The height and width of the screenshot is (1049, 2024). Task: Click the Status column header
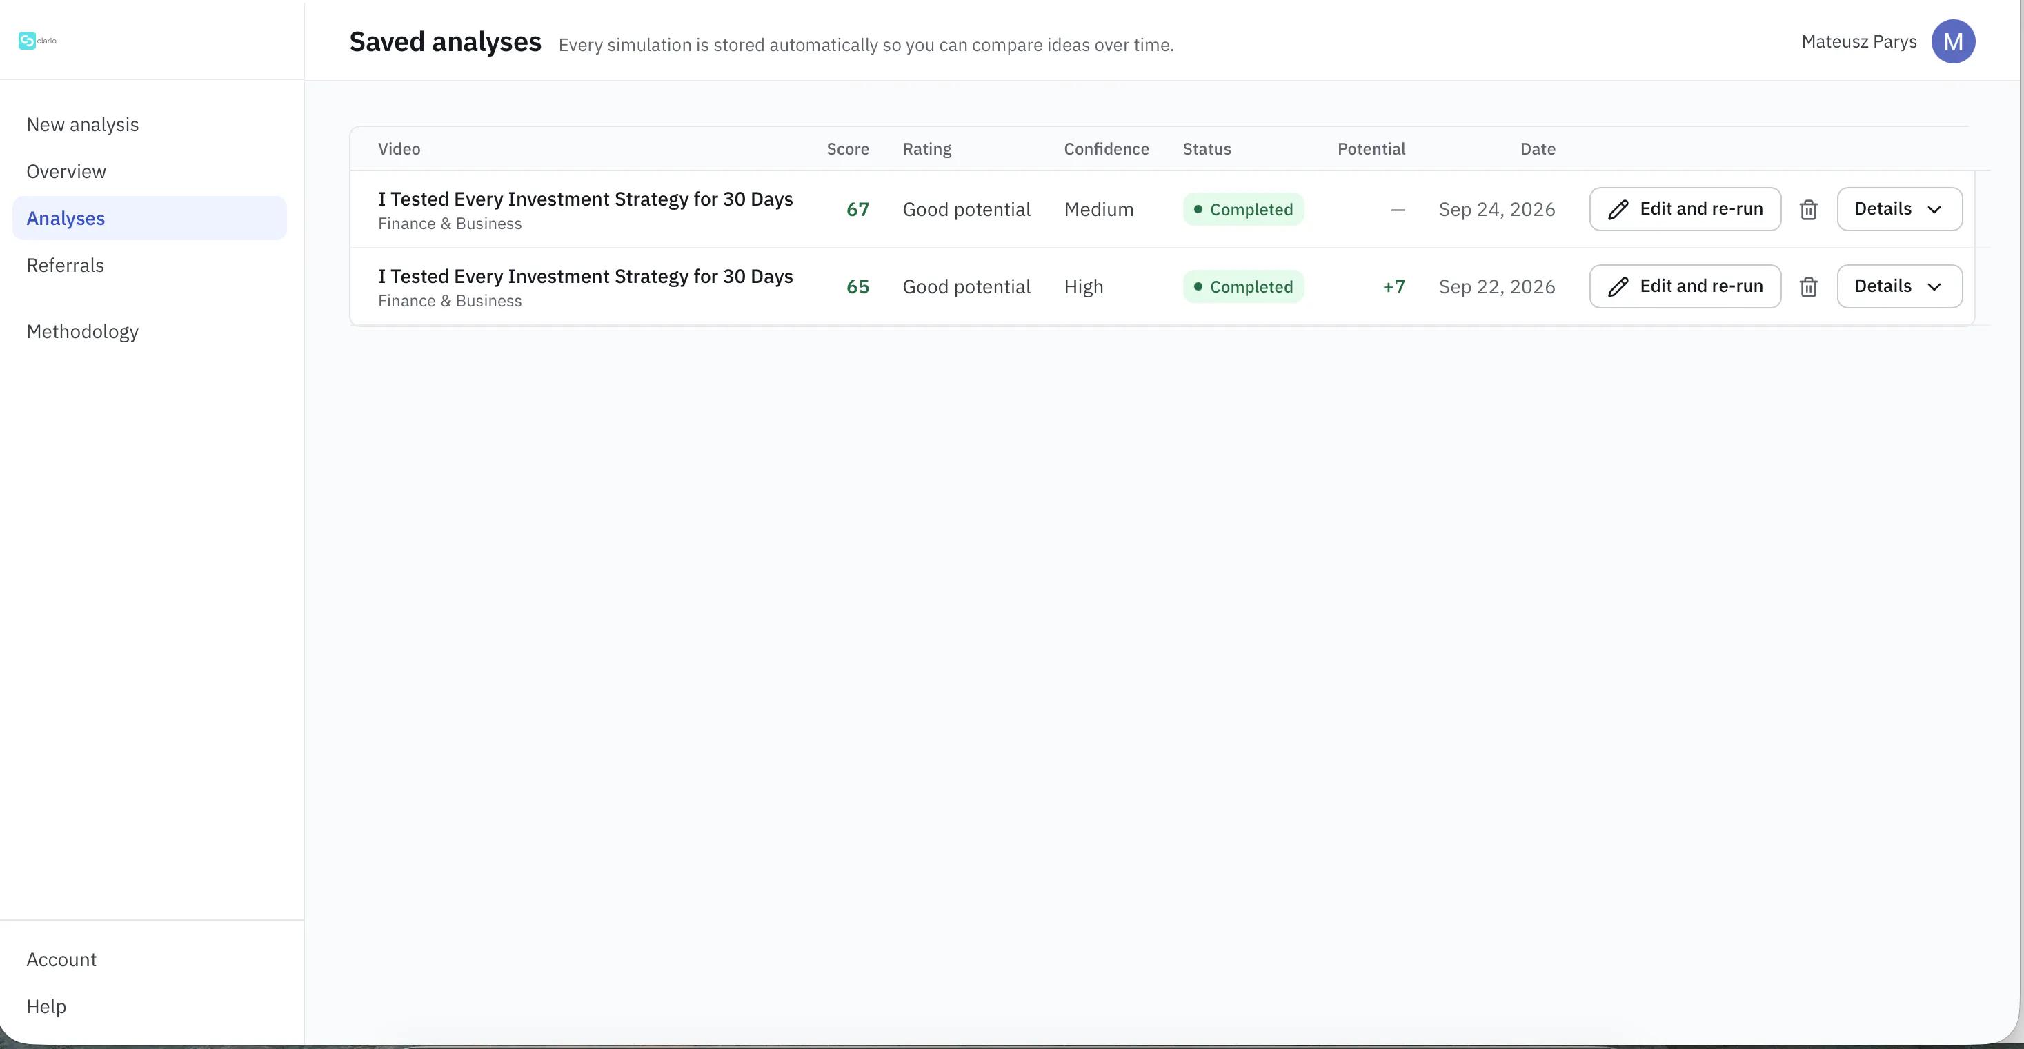point(1206,149)
